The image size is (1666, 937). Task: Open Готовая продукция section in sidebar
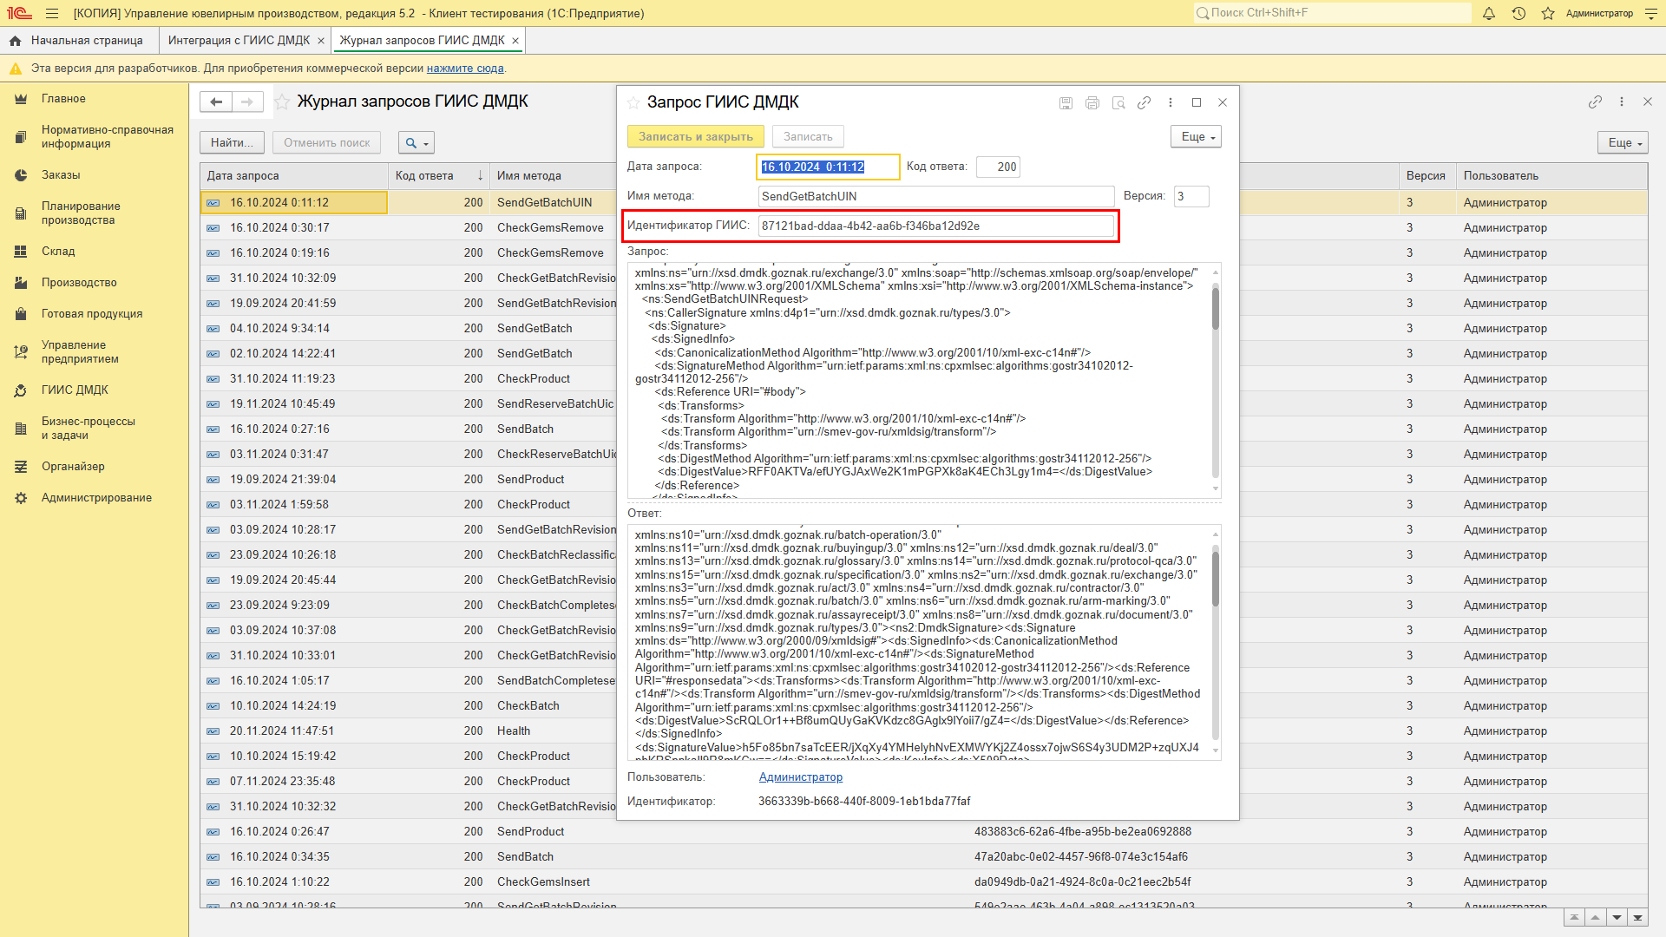(x=92, y=314)
